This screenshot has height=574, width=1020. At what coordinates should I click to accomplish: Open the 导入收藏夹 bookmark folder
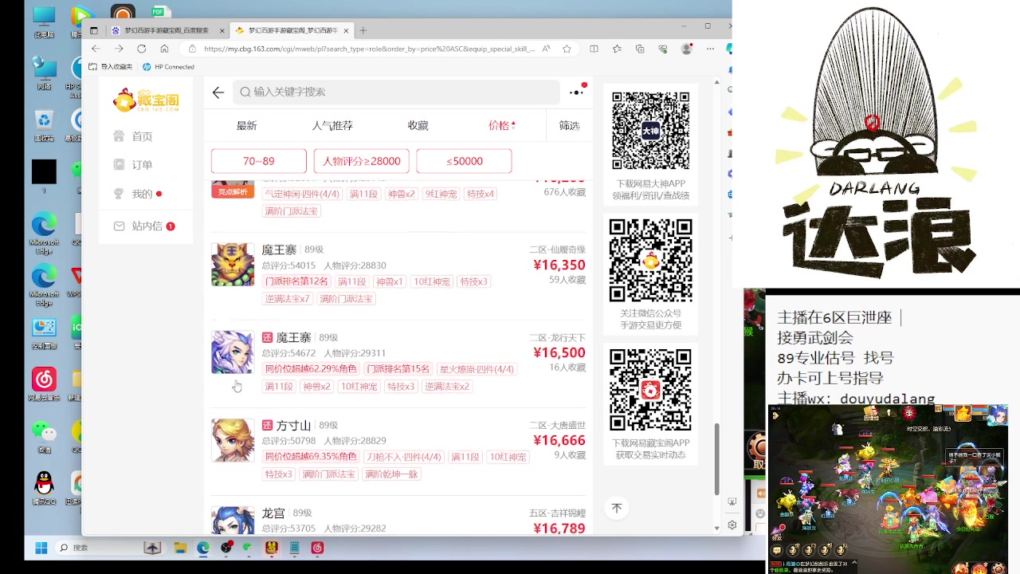111,67
